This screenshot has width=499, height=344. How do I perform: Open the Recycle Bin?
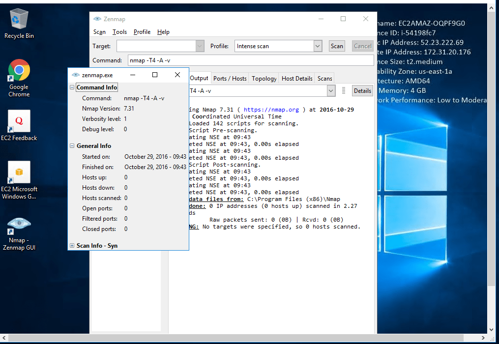click(x=19, y=20)
